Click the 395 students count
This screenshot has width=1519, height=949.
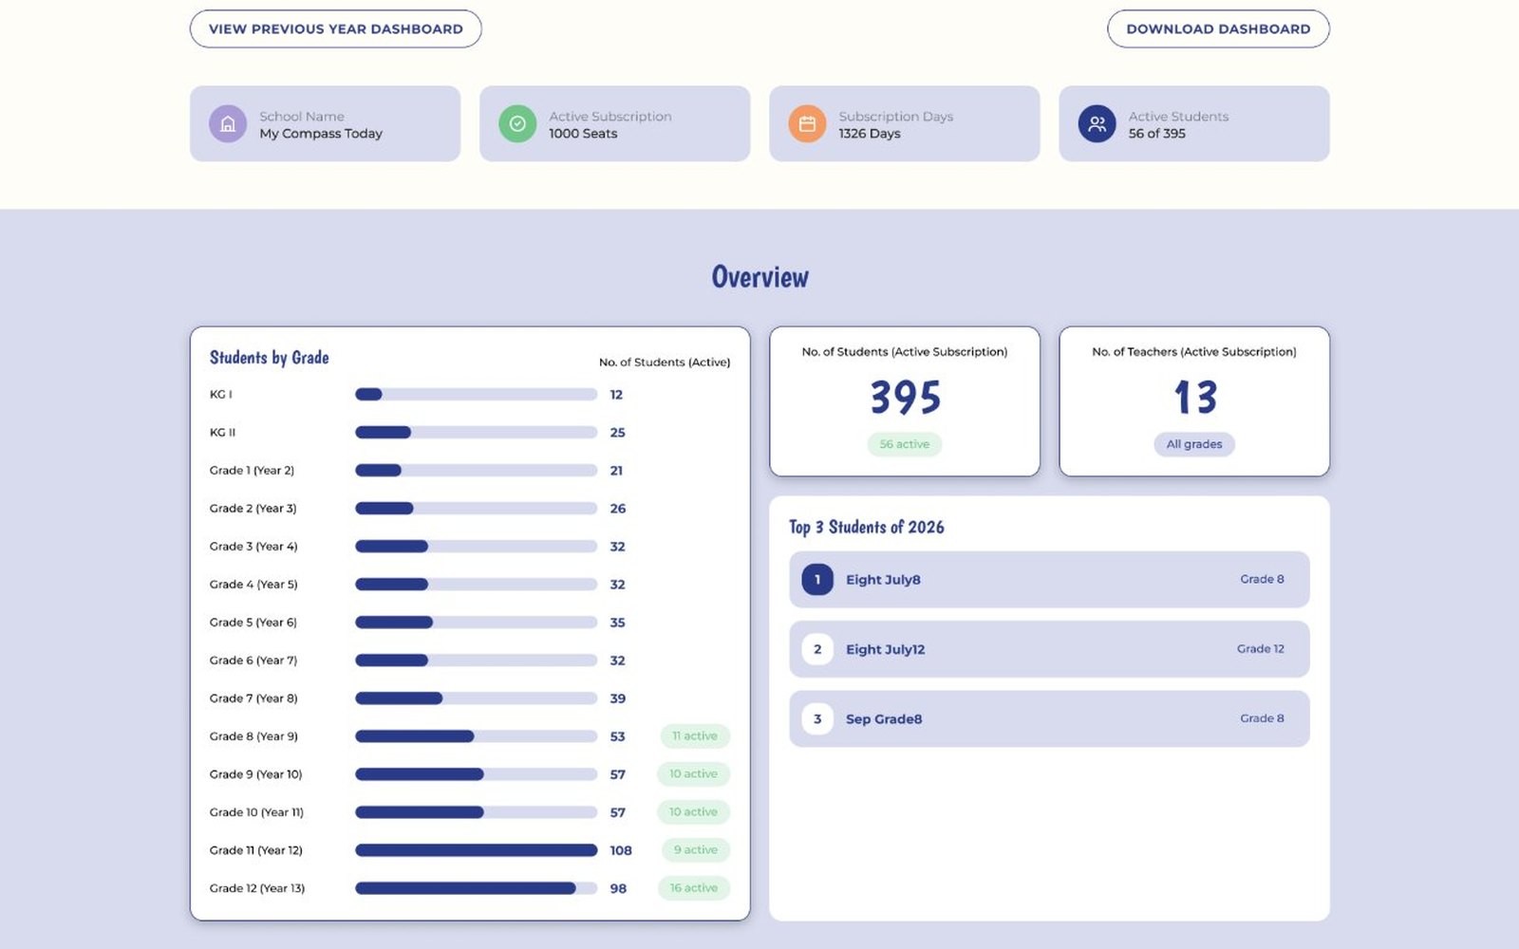(x=905, y=398)
